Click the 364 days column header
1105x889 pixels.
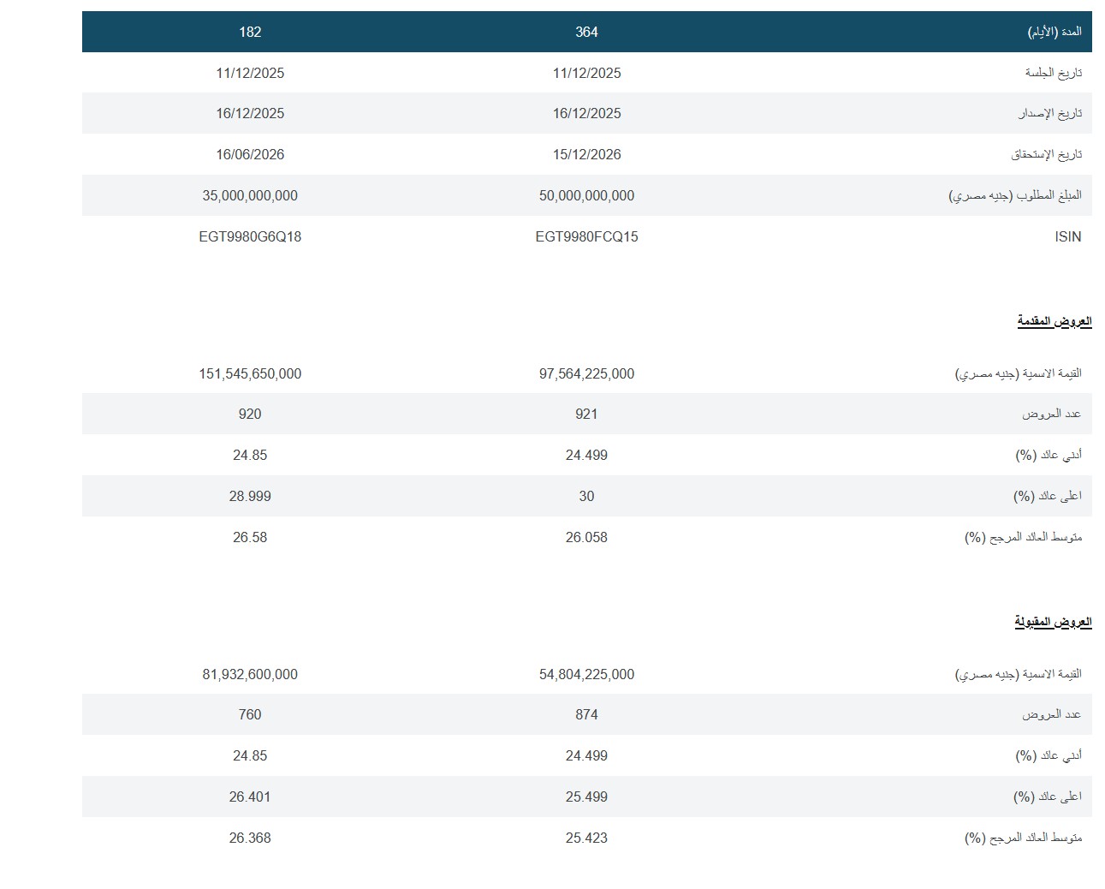coord(586,32)
